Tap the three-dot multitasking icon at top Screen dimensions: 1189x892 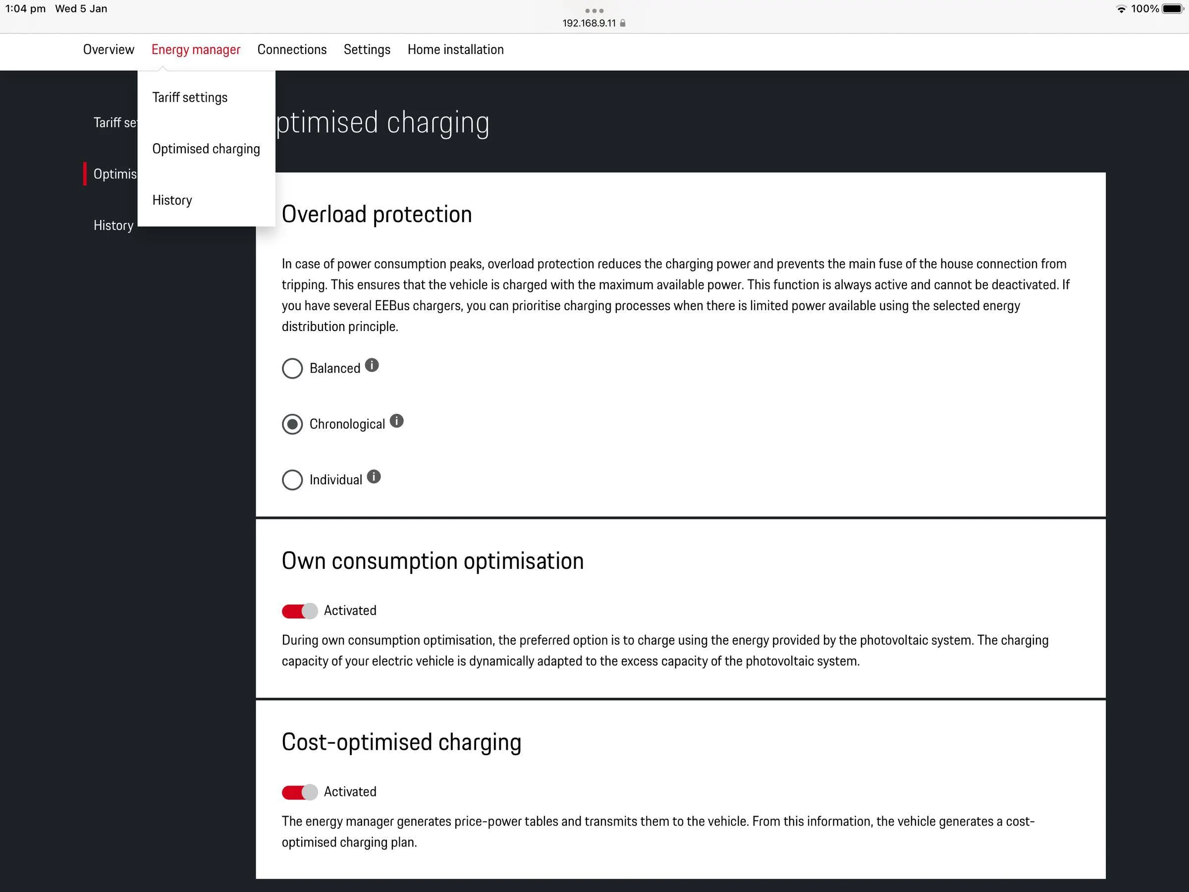594,10
